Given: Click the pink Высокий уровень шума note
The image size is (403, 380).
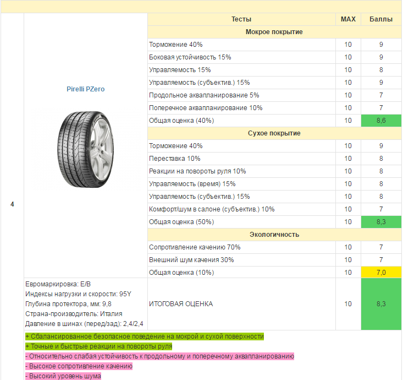Looking at the screenshot, I should (x=63, y=376).
